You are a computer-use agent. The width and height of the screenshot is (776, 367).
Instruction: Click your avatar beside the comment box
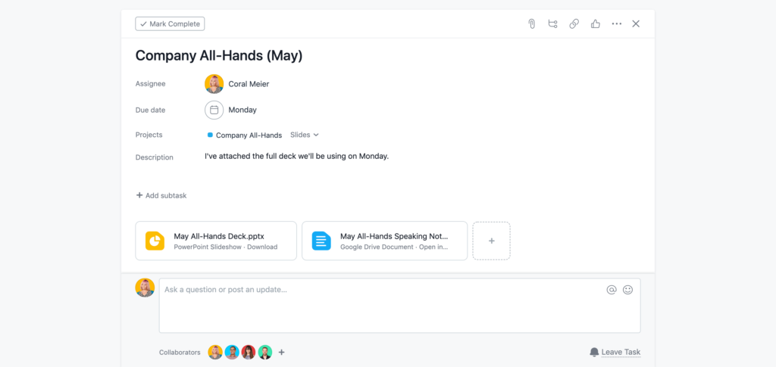[145, 288]
